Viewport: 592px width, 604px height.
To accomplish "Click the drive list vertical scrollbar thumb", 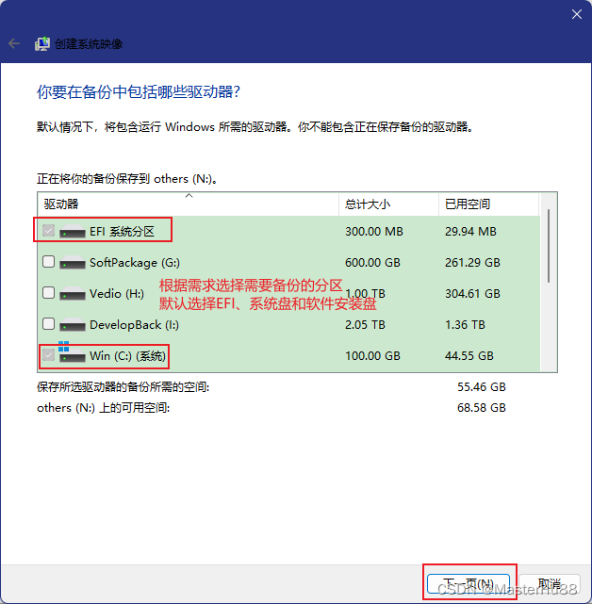I will tap(549, 246).
